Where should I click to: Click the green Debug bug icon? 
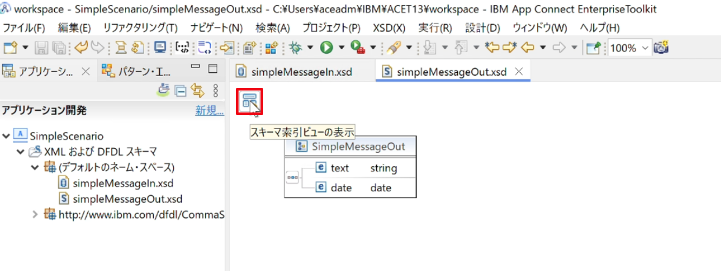coord(295,48)
